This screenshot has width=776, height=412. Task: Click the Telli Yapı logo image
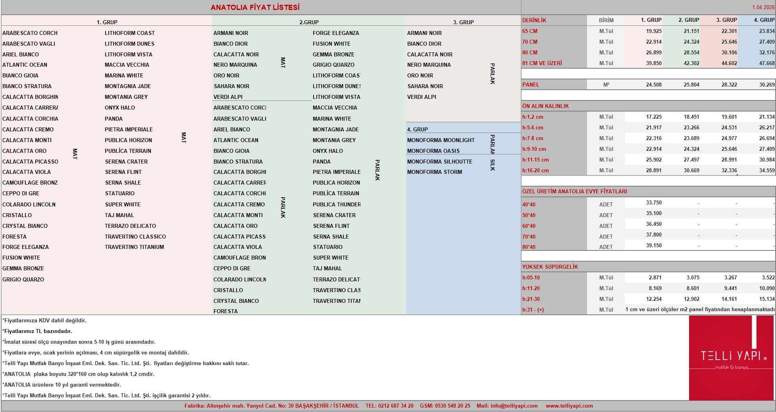coord(732,358)
